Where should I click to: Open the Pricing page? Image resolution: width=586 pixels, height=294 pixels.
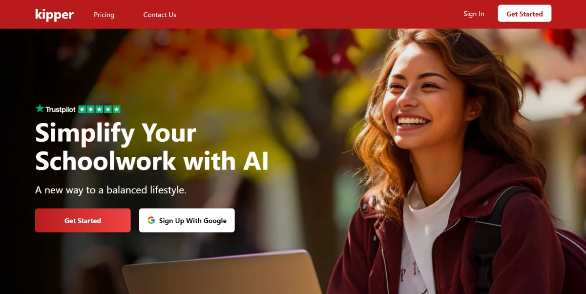tap(104, 15)
